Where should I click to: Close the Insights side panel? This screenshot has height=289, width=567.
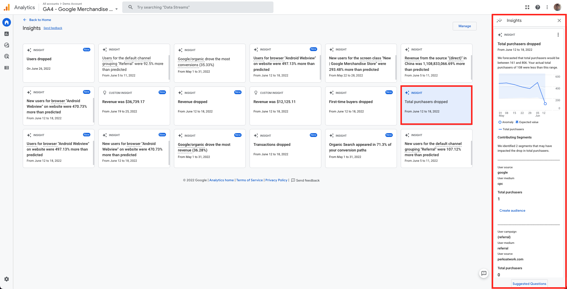pos(559,20)
